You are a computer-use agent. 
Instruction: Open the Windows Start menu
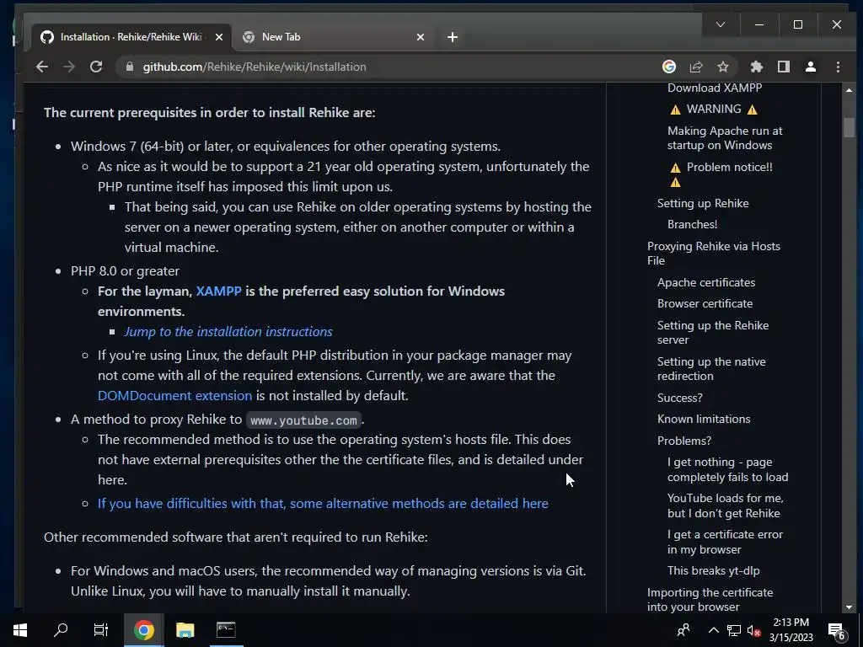point(20,630)
